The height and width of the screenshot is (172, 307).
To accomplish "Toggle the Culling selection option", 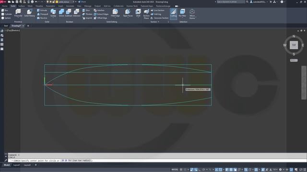I will 174,14.
